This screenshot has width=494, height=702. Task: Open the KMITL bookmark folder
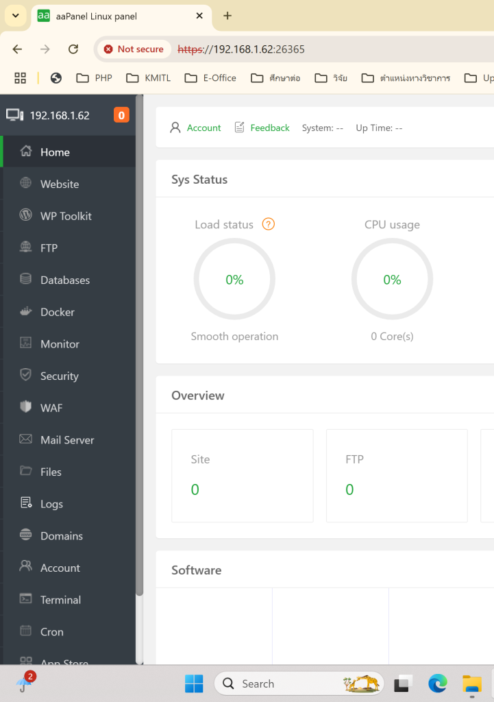tap(149, 78)
